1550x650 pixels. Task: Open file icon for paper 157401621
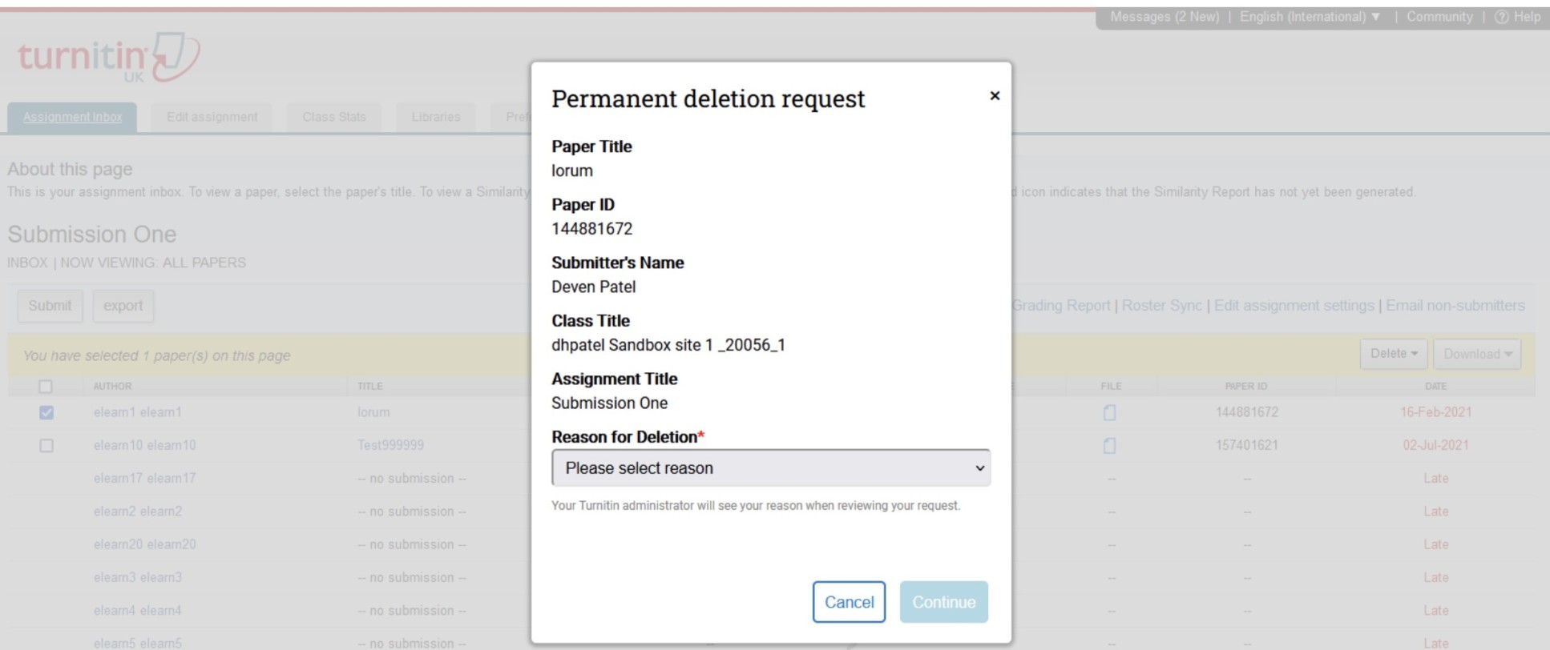pos(1109,445)
